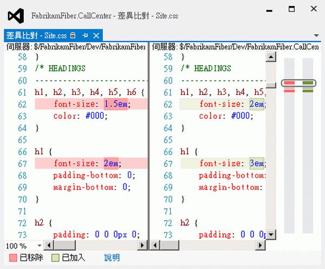Screen dimensions: 325x269
Task: Click the 已加入 legend label
Action: (74, 258)
